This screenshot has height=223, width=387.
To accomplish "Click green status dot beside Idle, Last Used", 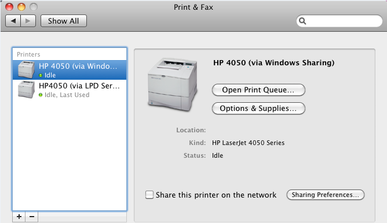I will 41,95.
